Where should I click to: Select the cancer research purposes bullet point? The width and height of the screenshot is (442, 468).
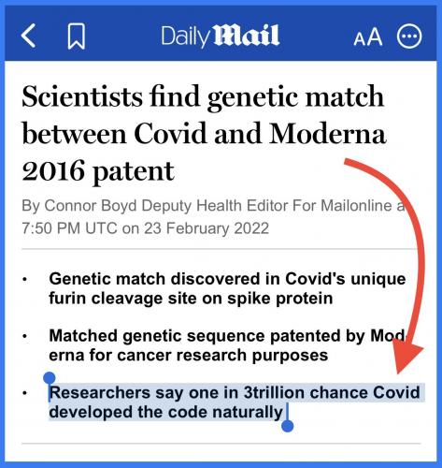(x=228, y=345)
